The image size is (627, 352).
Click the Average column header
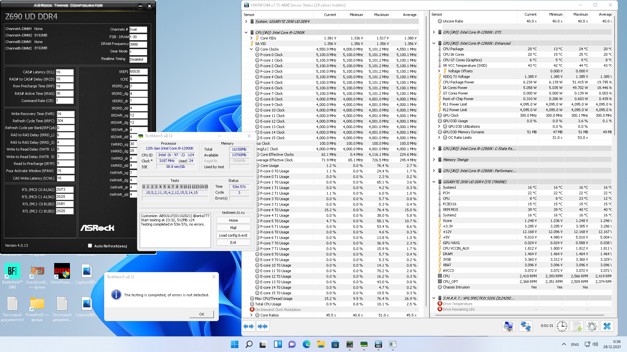tap(410, 15)
